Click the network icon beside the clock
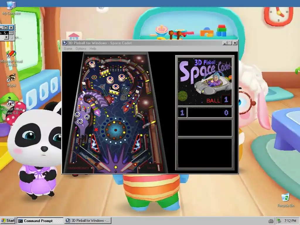Screen dimensions: 300x225 tap(279, 221)
